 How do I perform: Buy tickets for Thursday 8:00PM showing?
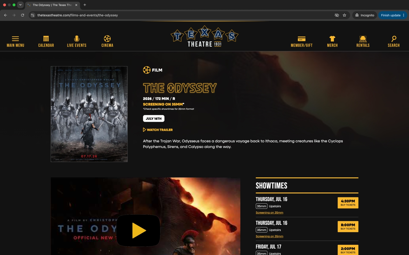point(348,226)
